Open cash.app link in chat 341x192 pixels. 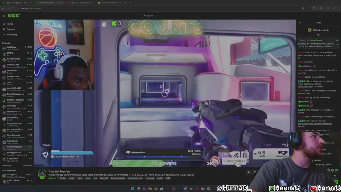pos(311,87)
